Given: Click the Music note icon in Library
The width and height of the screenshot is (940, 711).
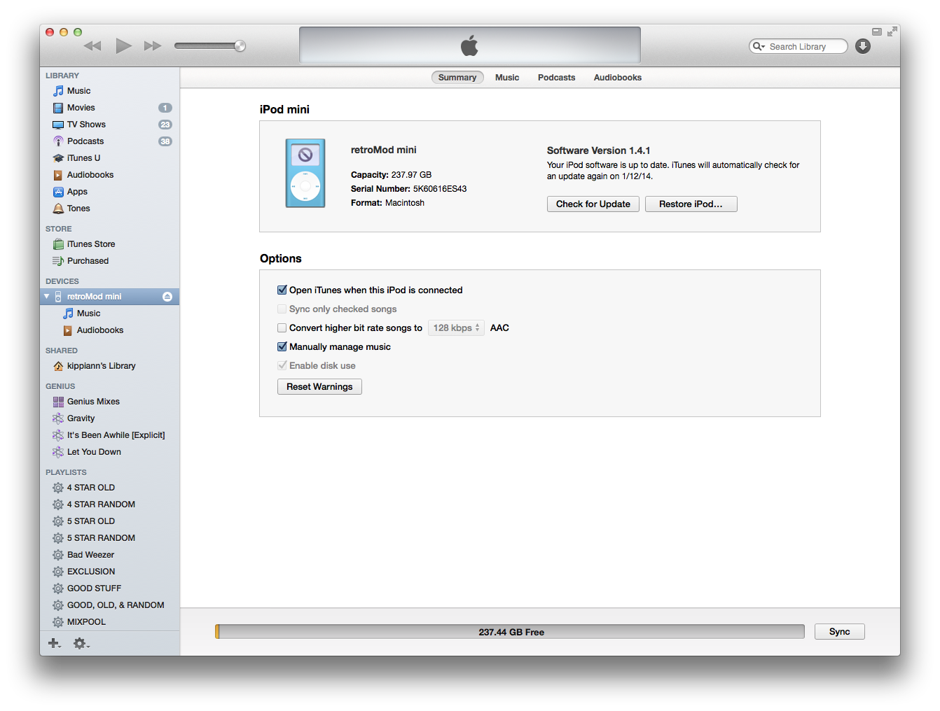Looking at the screenshot, I should pos(58,91).
